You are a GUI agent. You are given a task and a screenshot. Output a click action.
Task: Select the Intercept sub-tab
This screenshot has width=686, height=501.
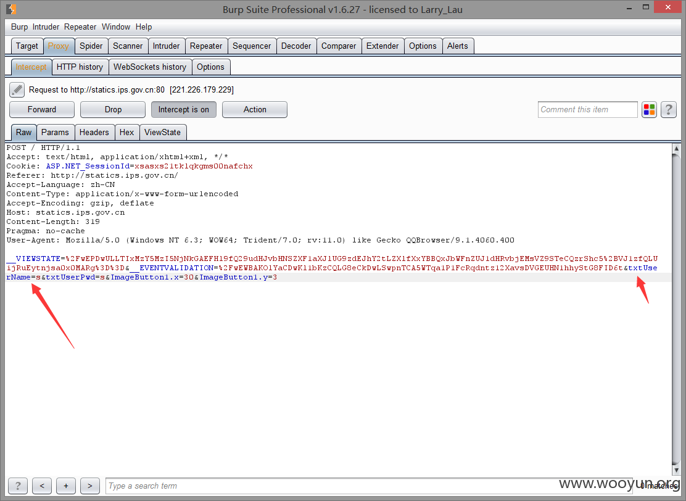pos(31,67)
